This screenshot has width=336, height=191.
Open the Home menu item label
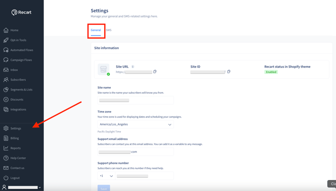coord(15,30)
